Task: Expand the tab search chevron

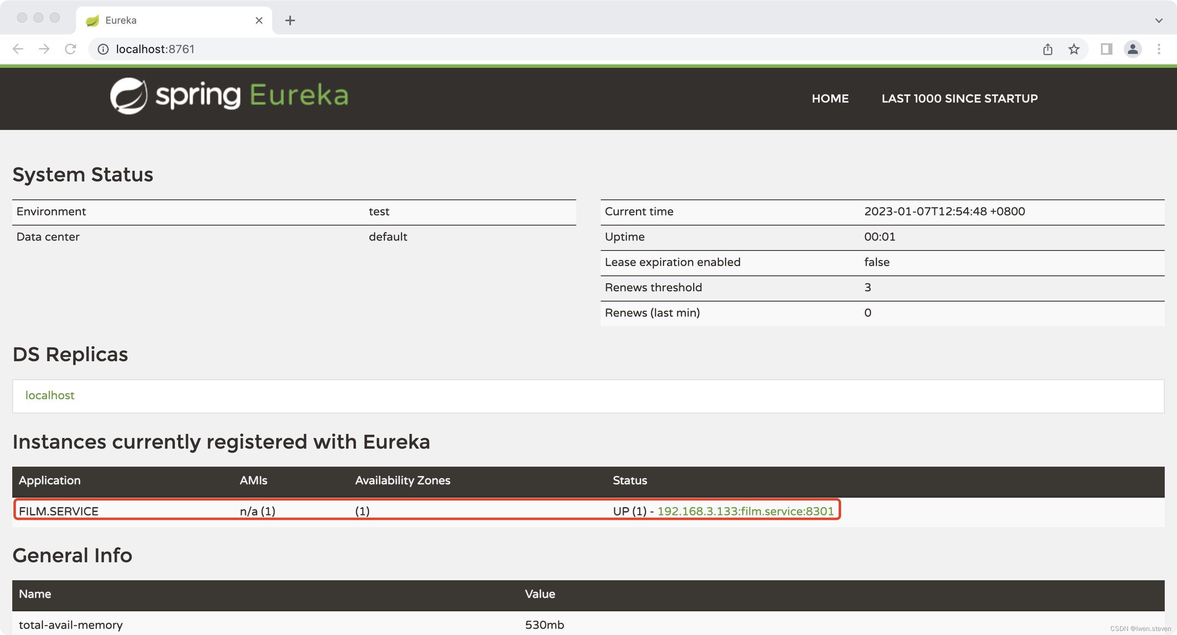Action: pos(1158,20)
